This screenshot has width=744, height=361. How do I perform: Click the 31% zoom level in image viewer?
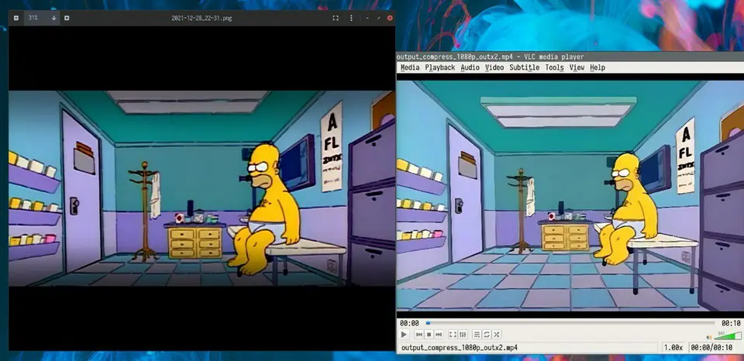tap(33, 18)
